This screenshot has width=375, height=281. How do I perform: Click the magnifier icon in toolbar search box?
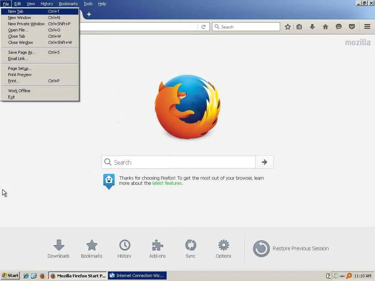coord(217,27)
